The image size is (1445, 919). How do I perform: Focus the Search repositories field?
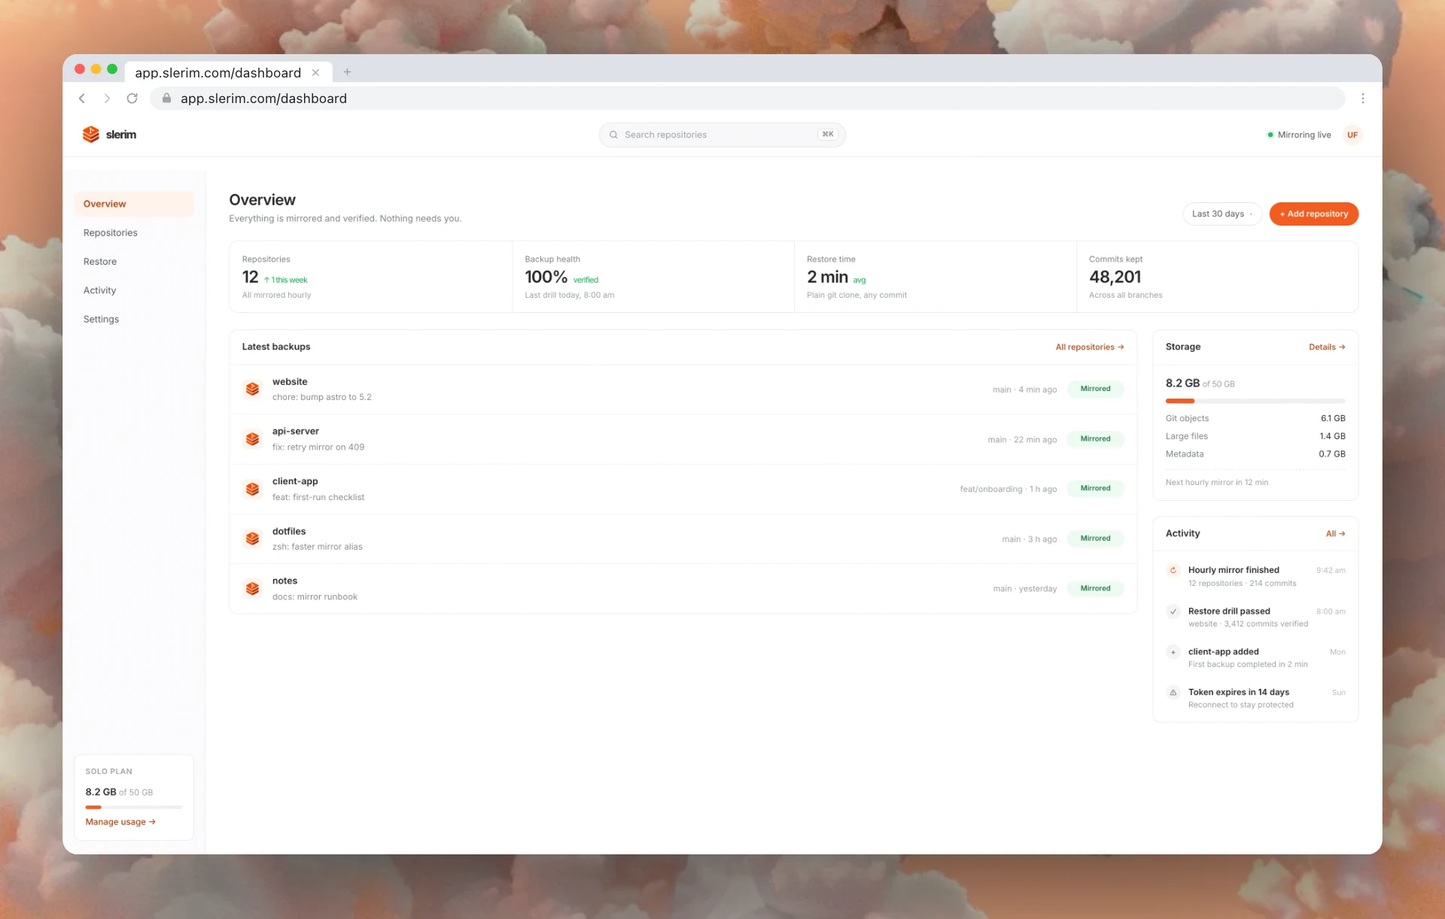click(x=722, y=135)
